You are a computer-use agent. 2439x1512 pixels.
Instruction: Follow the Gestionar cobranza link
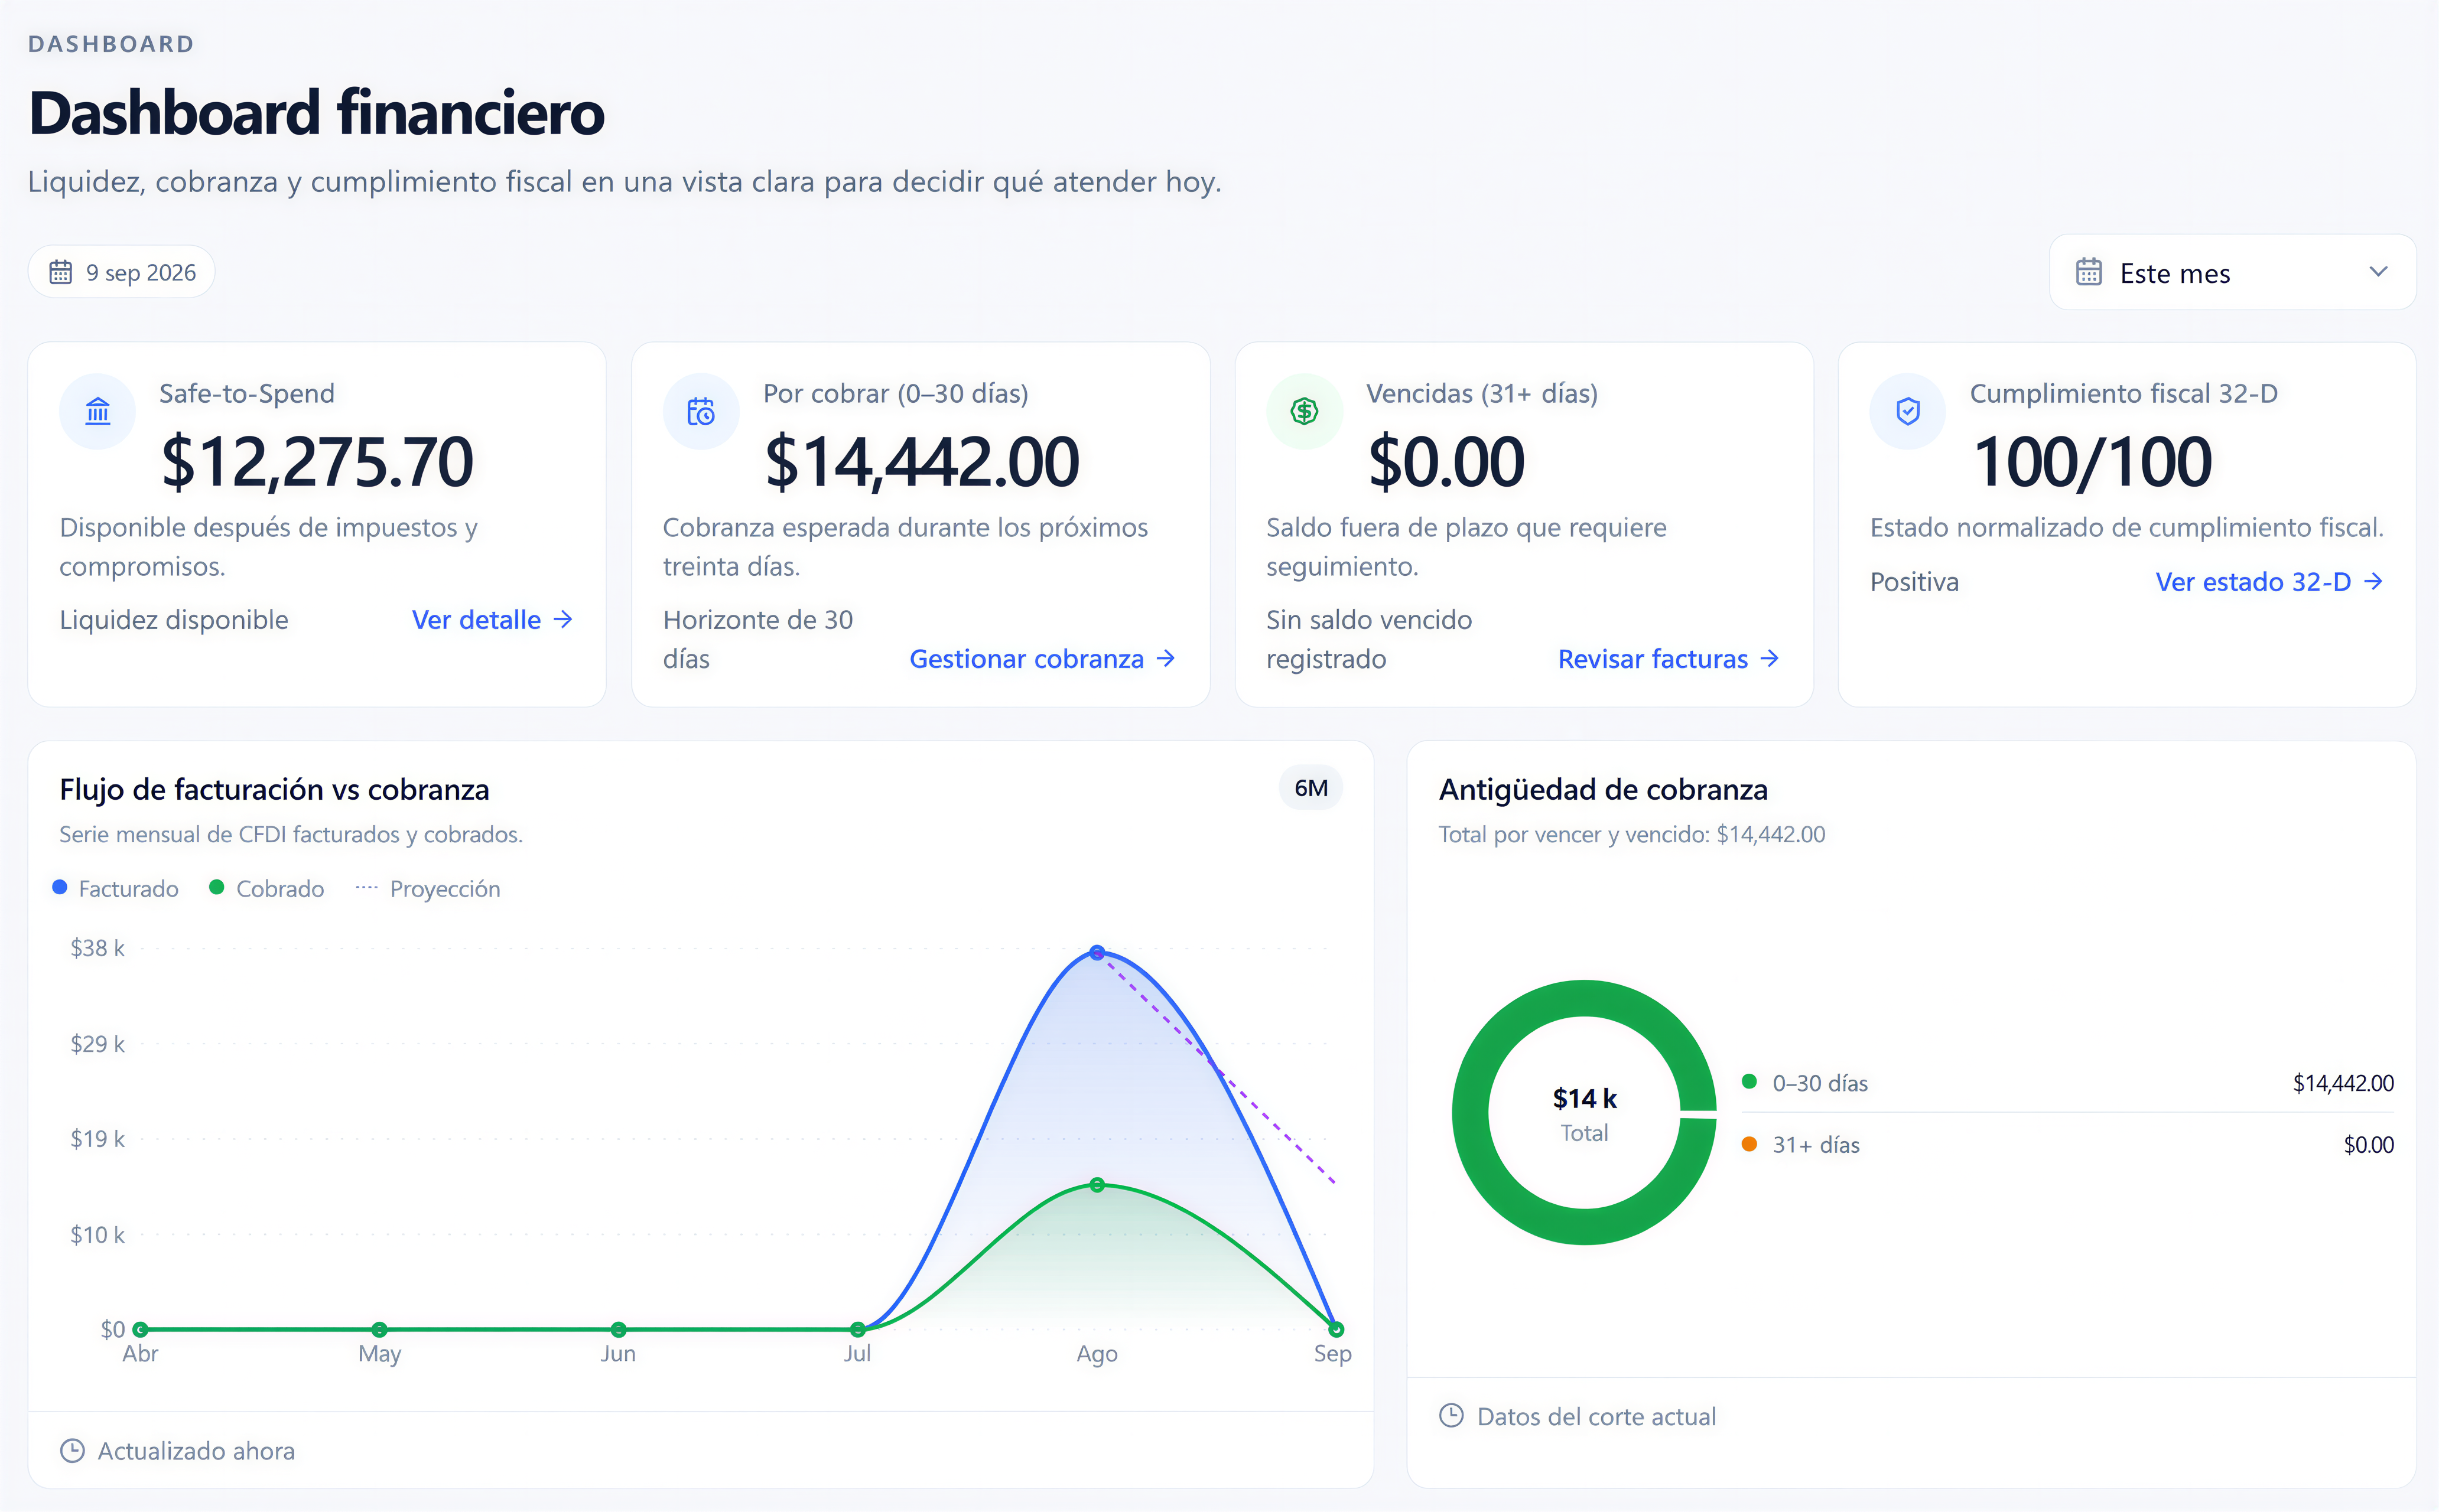[x=1042, y=659]
